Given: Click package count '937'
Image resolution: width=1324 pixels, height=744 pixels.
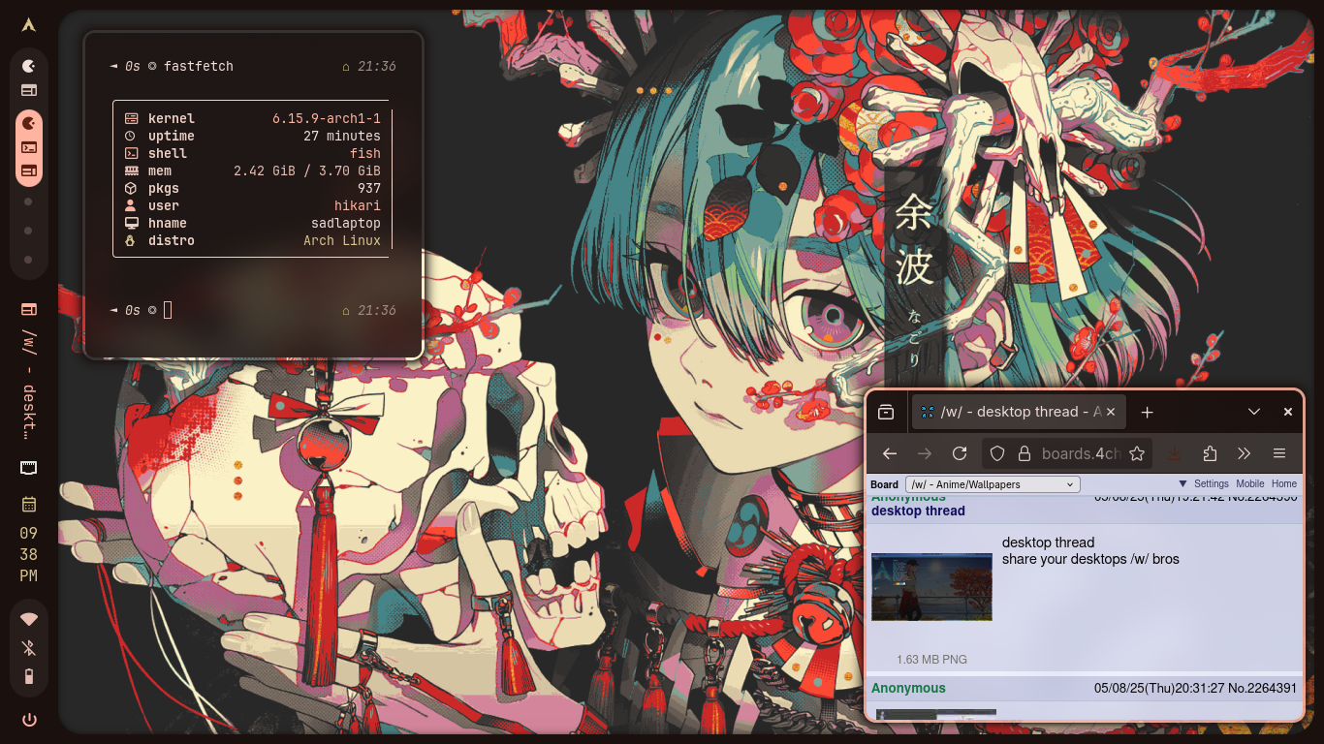Looking at the screenshot, I should tap(369, 188).
